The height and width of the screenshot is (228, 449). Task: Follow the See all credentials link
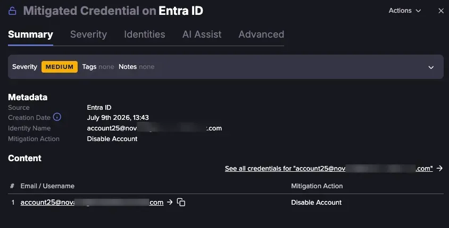329,169
